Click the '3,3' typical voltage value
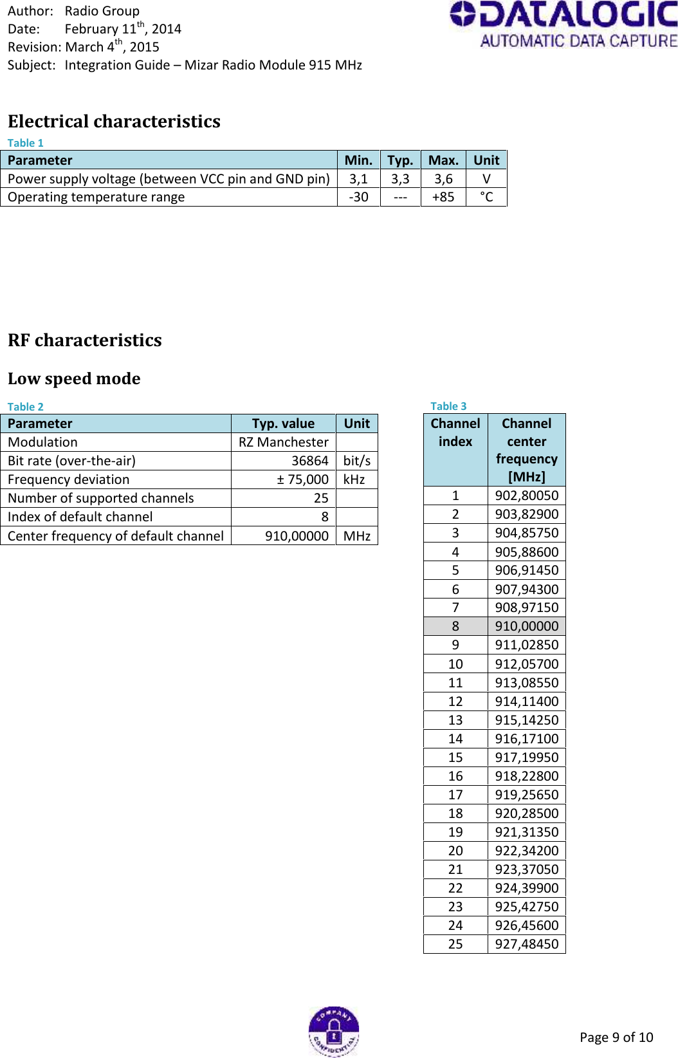 [400, 179]
